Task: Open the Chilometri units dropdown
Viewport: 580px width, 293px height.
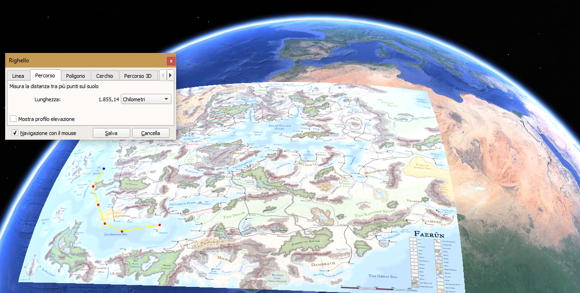Action: pyautogui.click(x=146, y=99)
